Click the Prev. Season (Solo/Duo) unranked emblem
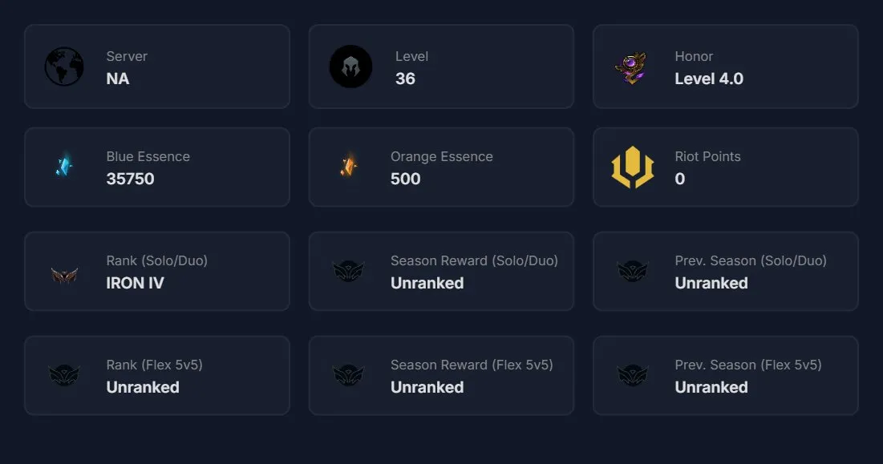This screenshot has height=464, width=883. (x=633, y=271)
